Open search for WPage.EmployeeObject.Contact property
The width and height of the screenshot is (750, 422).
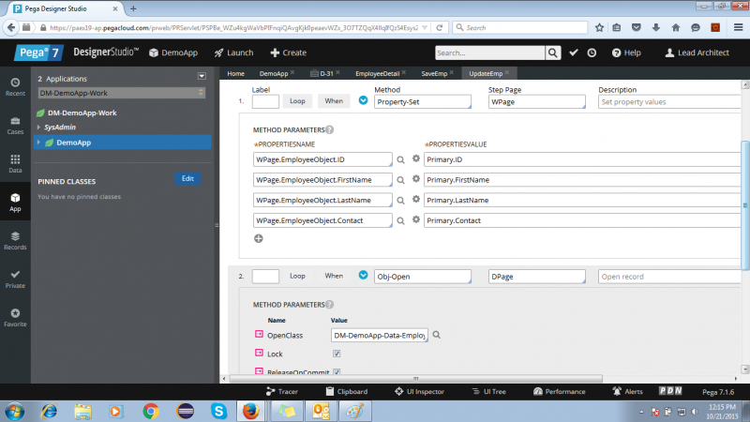(x=401, y=220)
